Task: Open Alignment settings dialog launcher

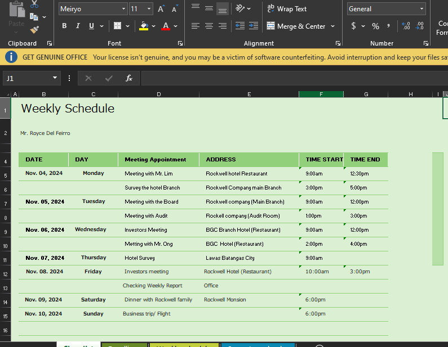Action: pos(338,43)
